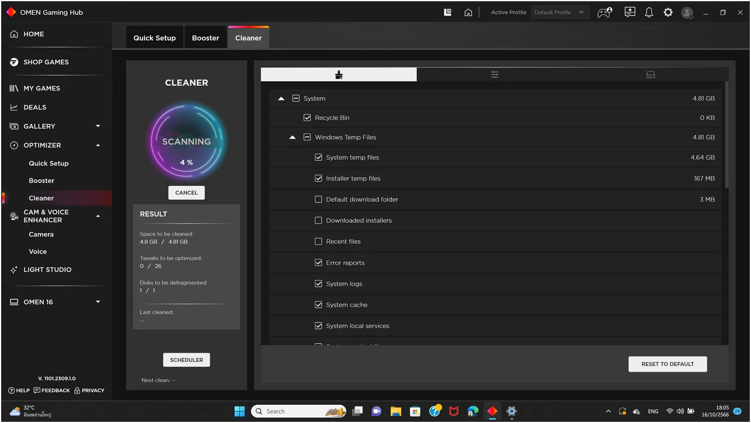Image resolution: width=751 pixels, height=423 pixels.
Task: Switch to the Quick Setup tab
Action: (154, 37)
